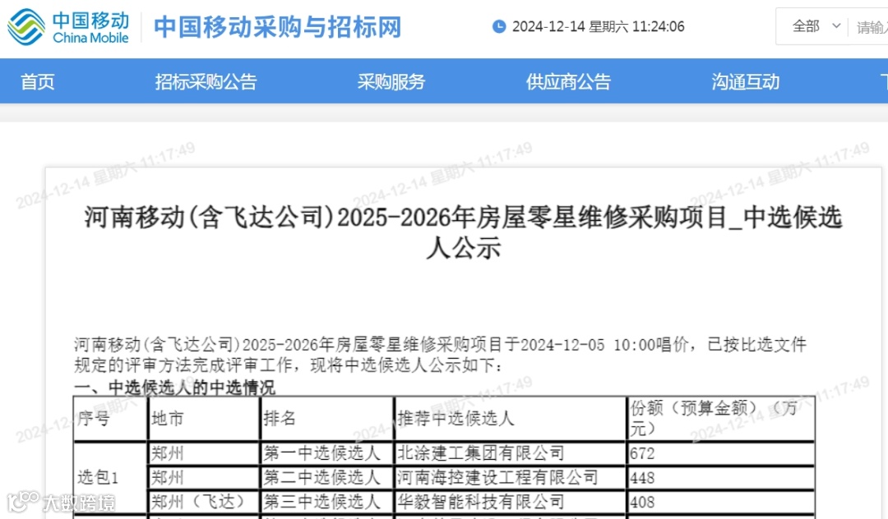Click the 第三中选候选人 cell

326,502
